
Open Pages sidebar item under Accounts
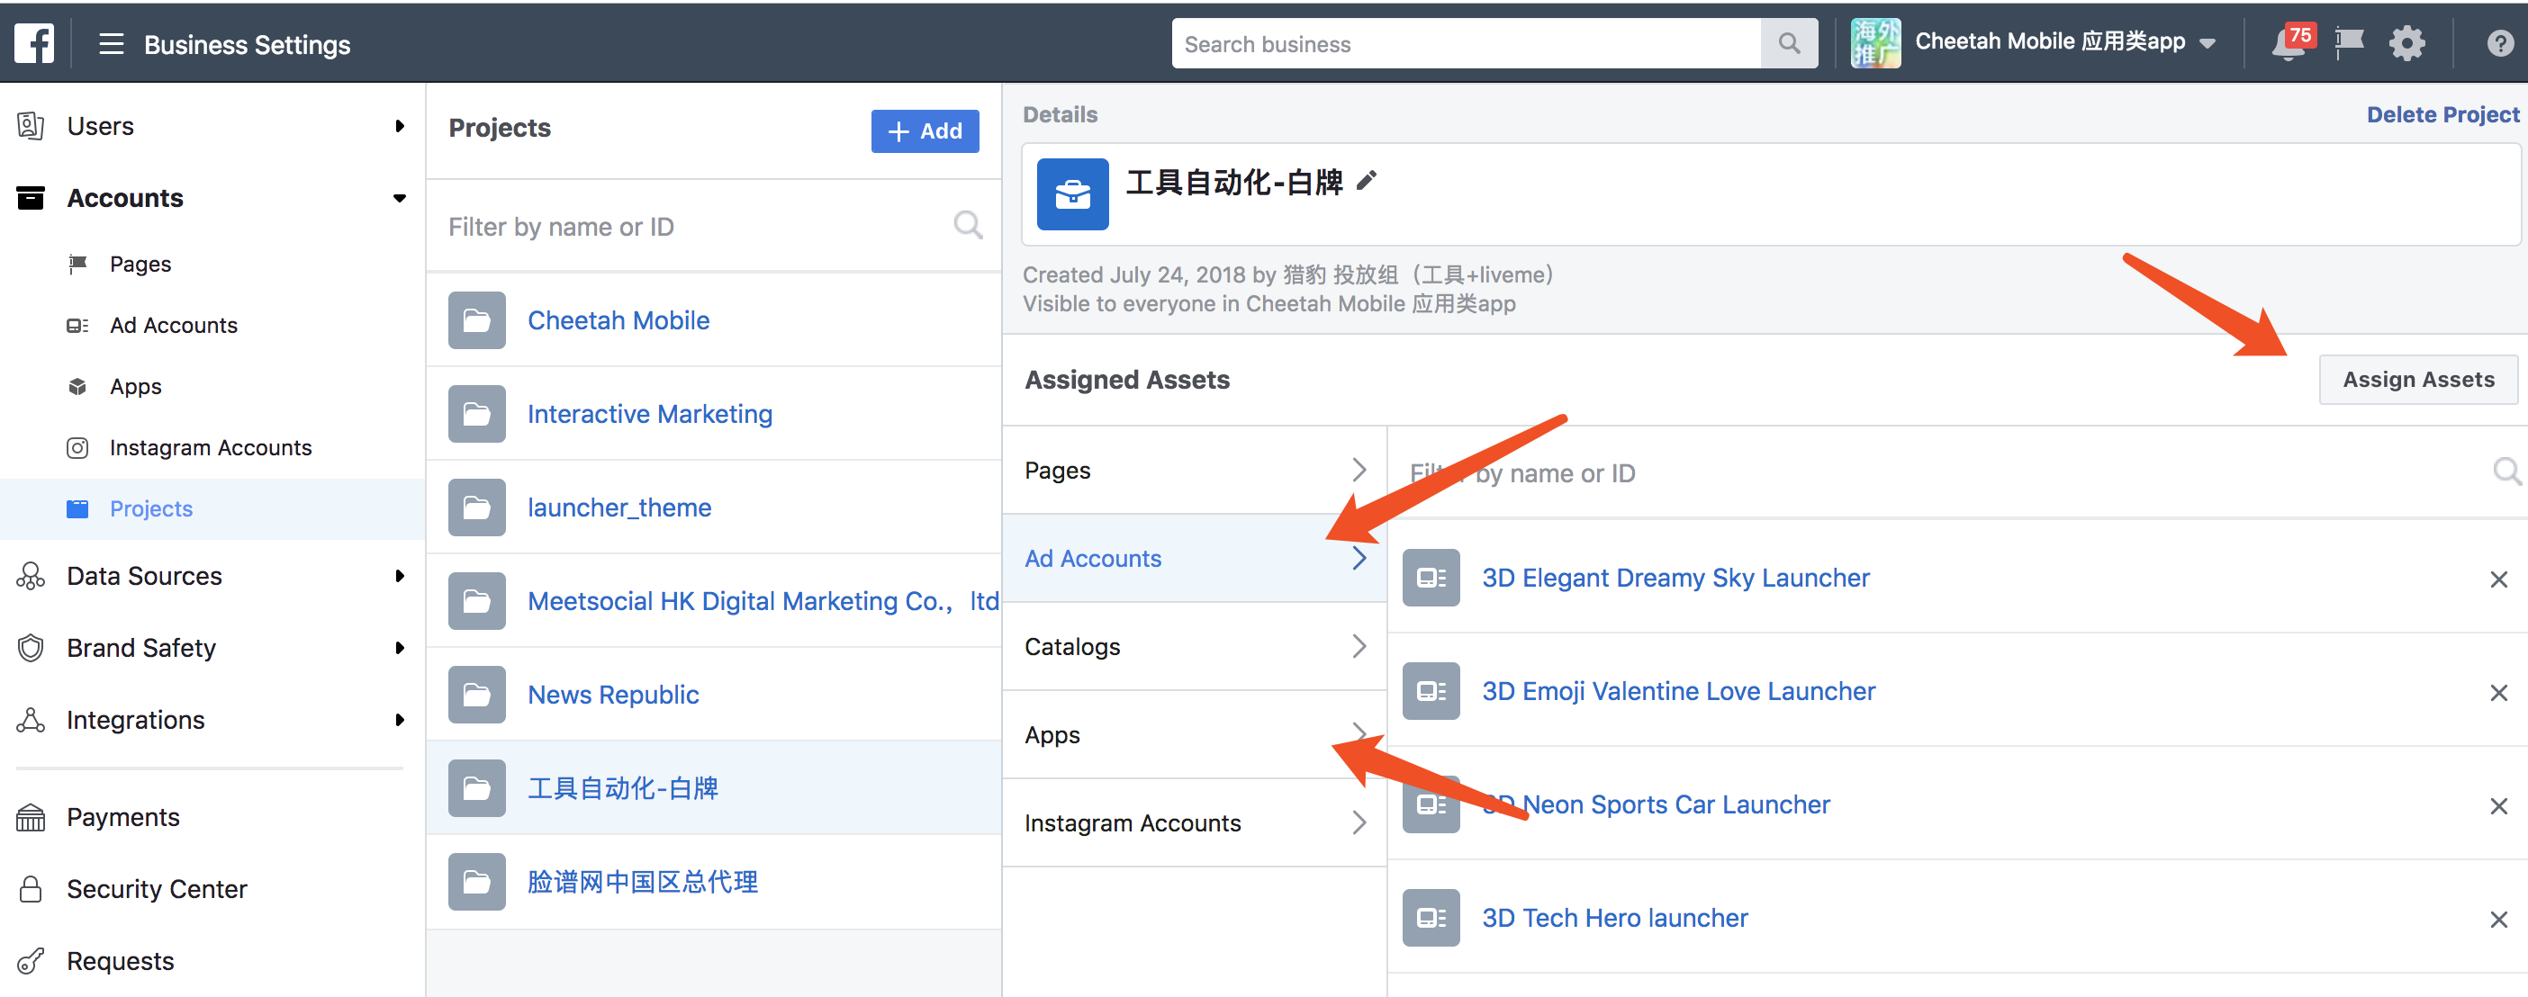(140, 264)
